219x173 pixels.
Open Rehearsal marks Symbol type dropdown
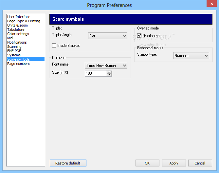tap(191, 56)
